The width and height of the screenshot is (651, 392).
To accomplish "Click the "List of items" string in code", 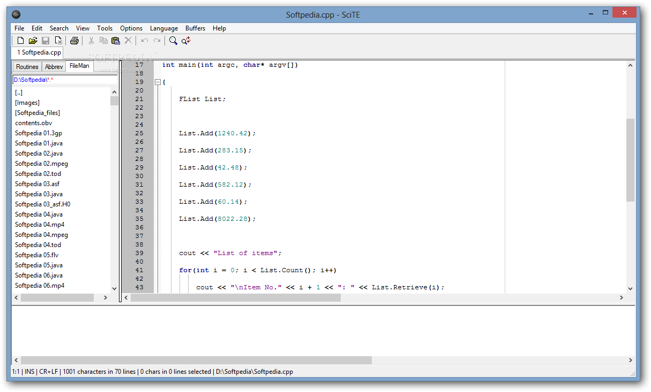I will pyautogui.click(x=245, y=253).
